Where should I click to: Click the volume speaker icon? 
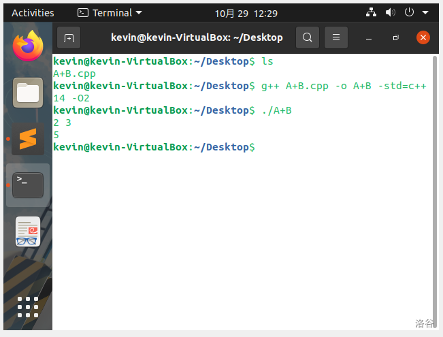(391, 12)
